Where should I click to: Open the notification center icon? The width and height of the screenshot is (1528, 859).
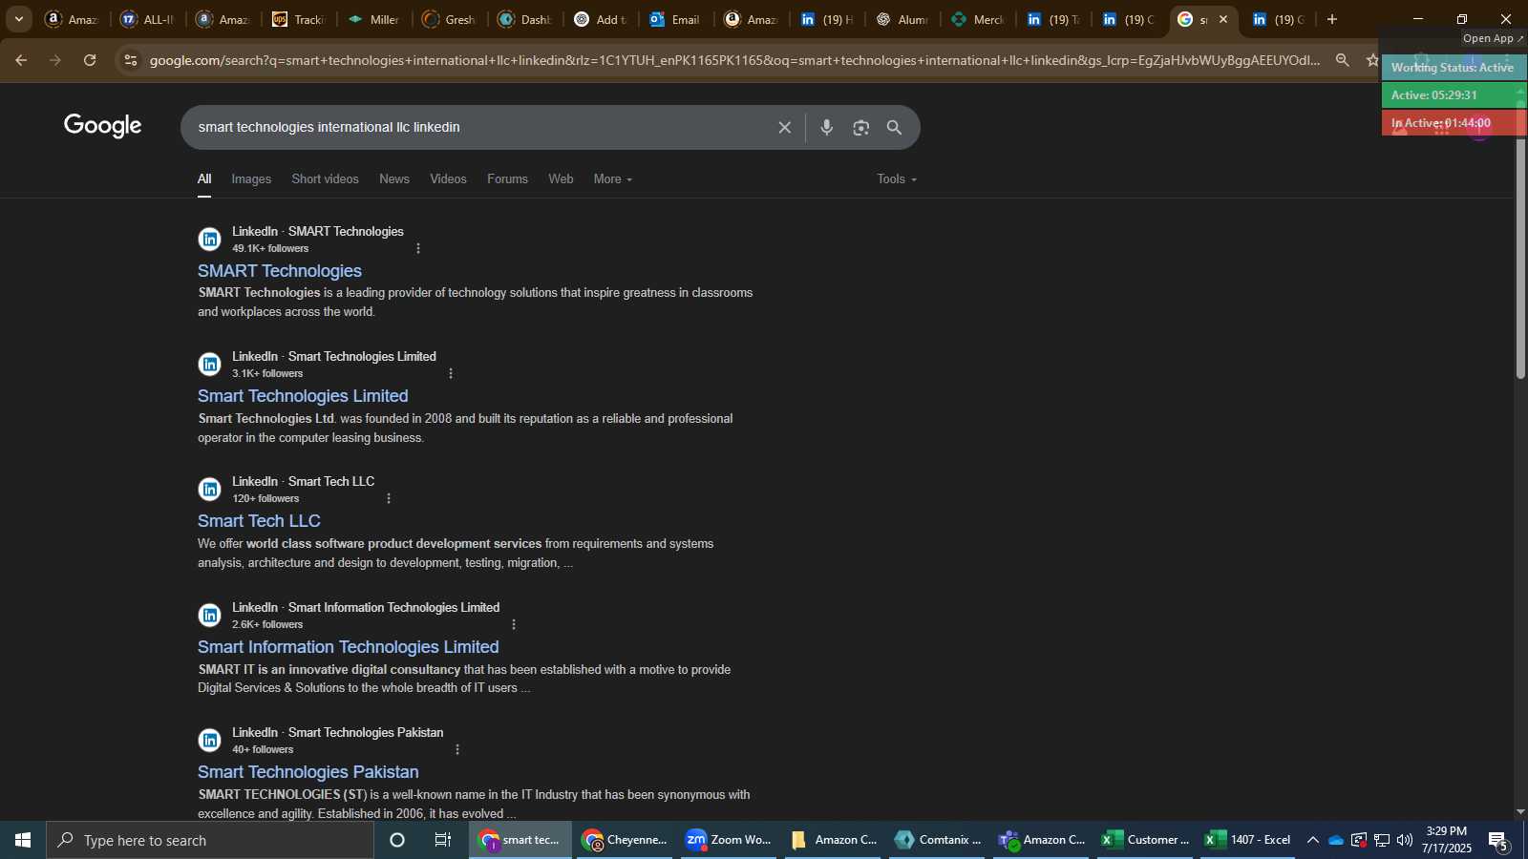click(1498, 841)
